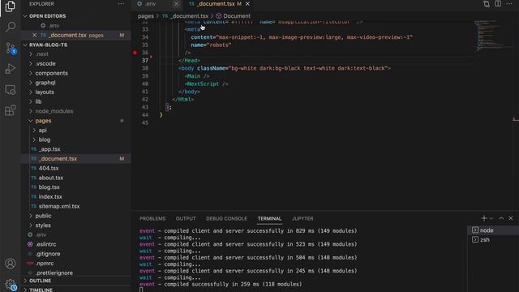The height and width of the screenshot is (292, 519).
Task: Open the Remote Explorer view
Action: pyautogui.click(x=11, y=90)
